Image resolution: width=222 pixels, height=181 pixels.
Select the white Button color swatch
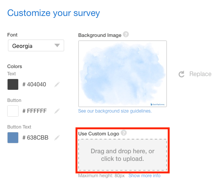click(13, 111)
